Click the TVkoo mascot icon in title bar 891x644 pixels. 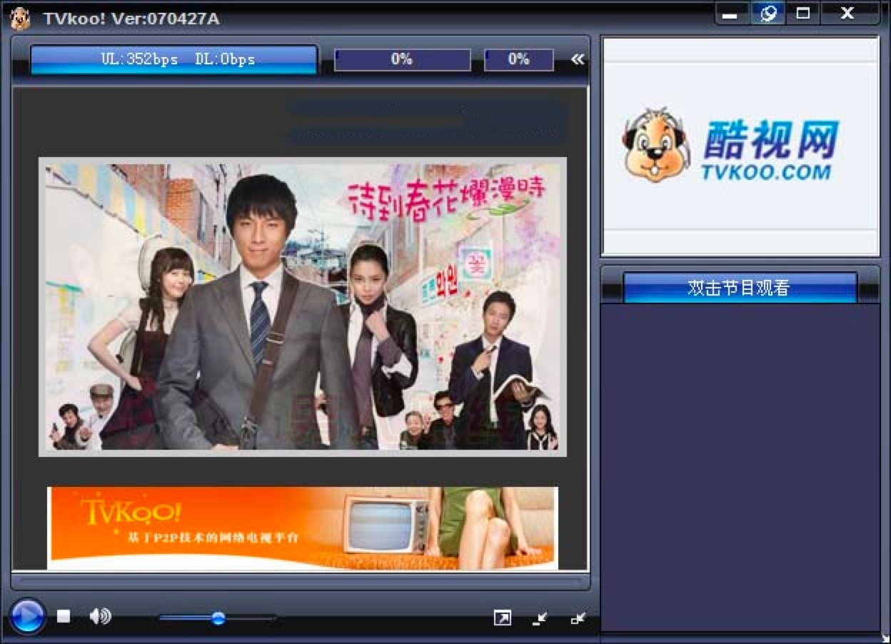click(x=20, y=19)
